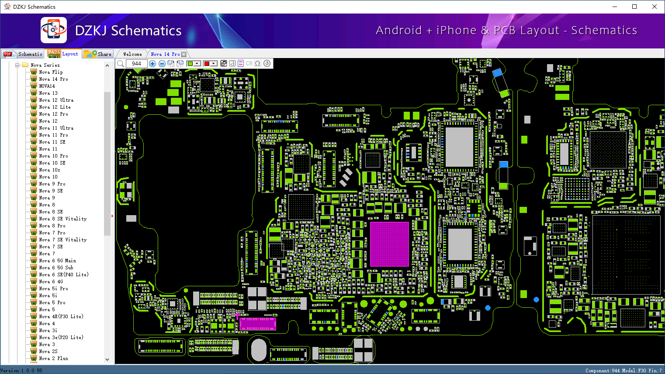665x374 pixels.
Task: Select Nova 7 SE Vitality tree entry
Action: (62, 240)
